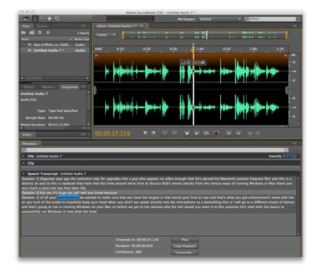Image resolution: width=325 pixels, height=273 pixels.
Task: Click the open file folder icon
Action: (x=23, y=33)
